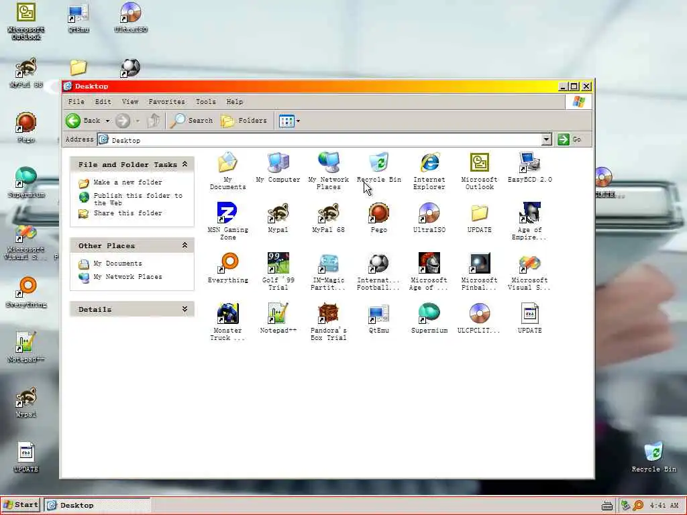Open File menu

[76, 102]
